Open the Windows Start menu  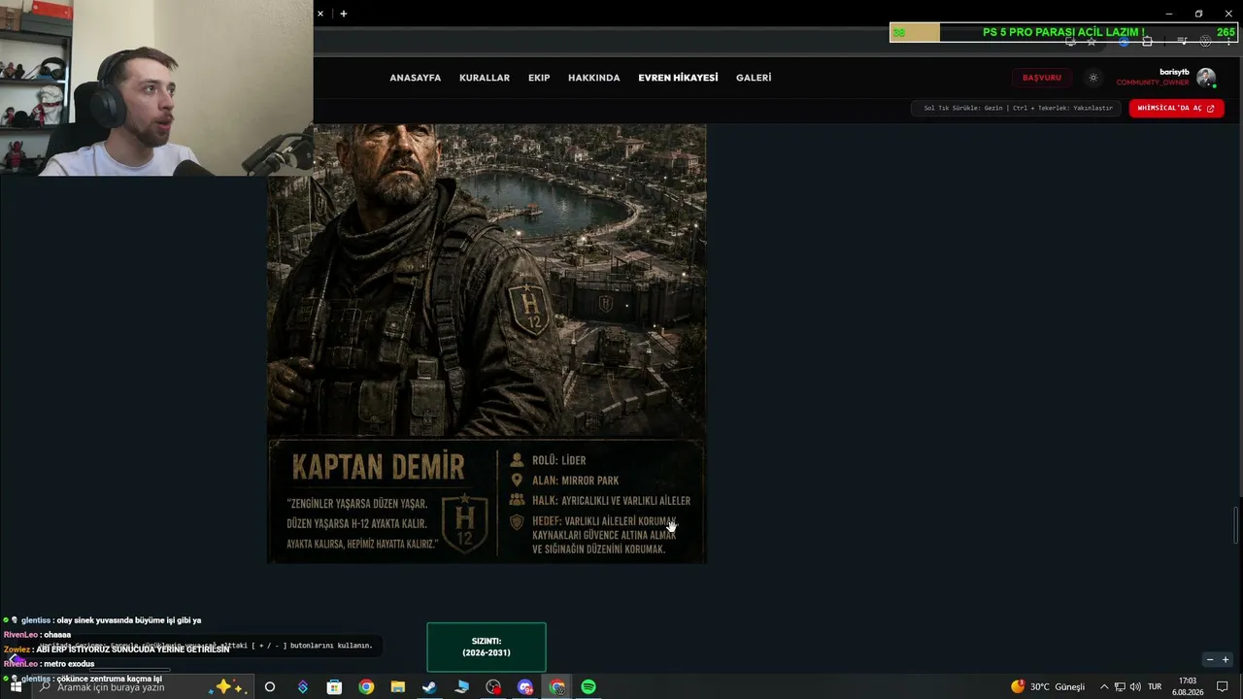16,686
